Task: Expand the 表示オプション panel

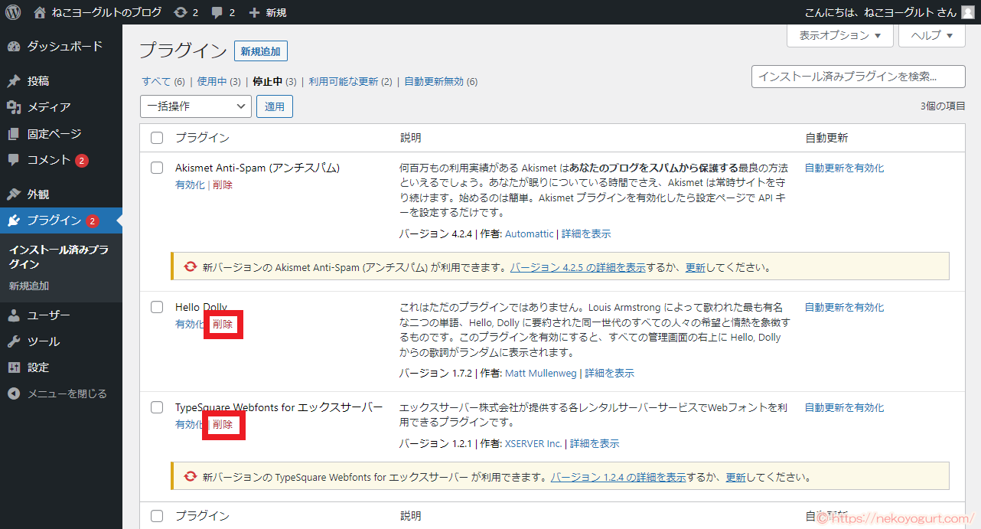Action: (839, 34)
